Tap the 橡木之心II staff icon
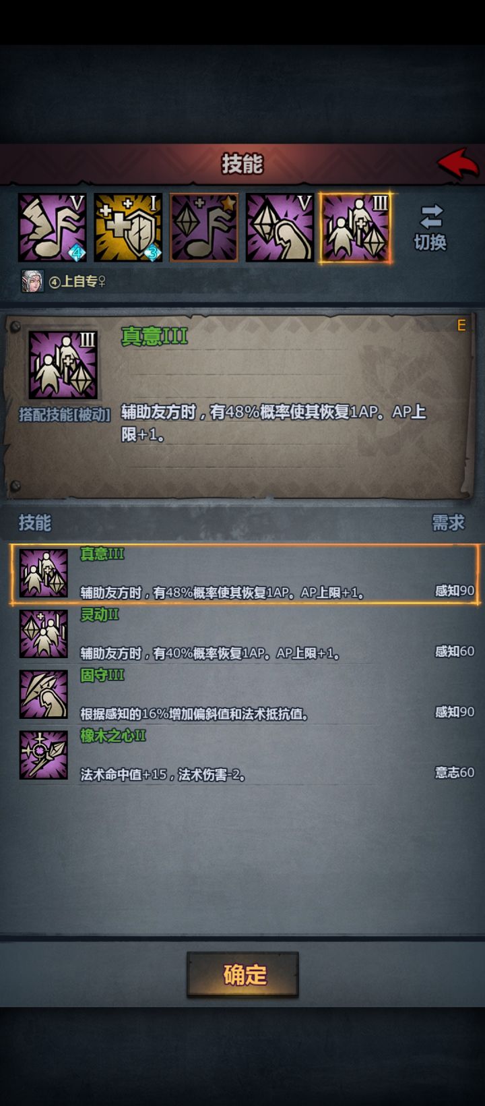Viewport: 485px width, 1106px height. 43,755
